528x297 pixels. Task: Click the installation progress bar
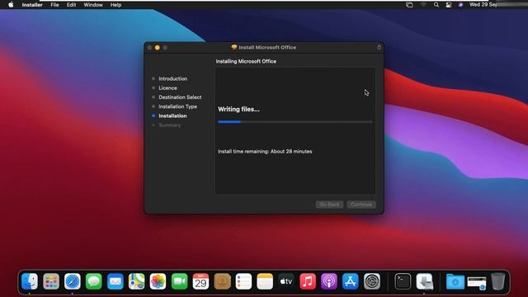tap(295, 122)
